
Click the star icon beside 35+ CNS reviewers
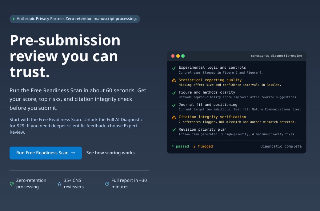point(59,184)
